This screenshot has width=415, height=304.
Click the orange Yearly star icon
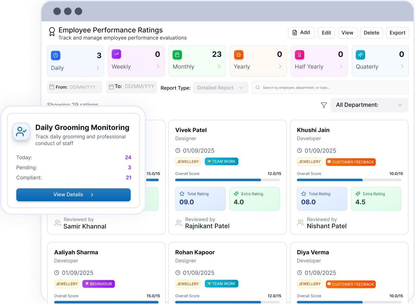pyautogui.click(x=239, y=55)
